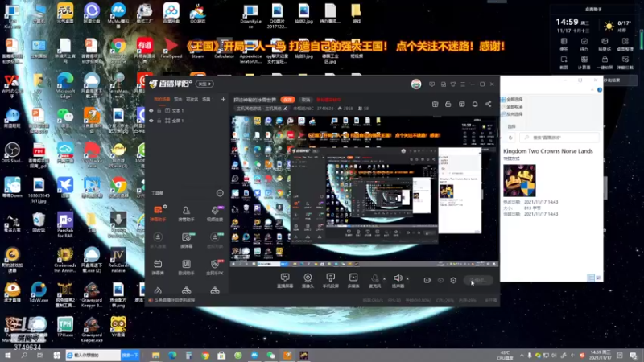The width and height of the screenshot is (644, 362).
Task: Add a 摄像头 camera source
Action: point(308,281)
